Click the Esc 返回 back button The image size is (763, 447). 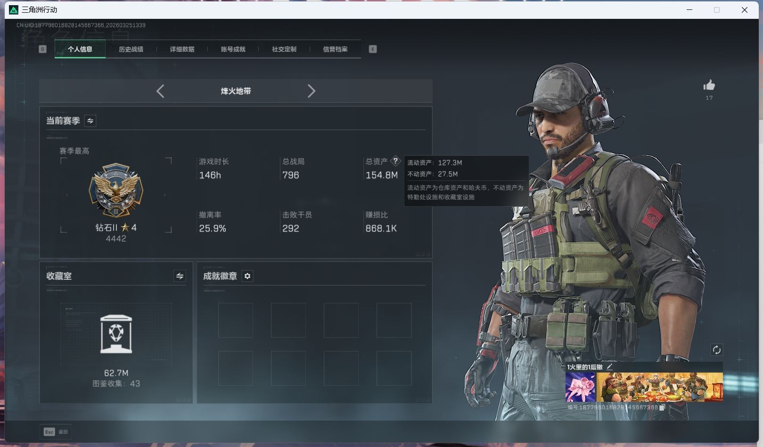[56, 431]
